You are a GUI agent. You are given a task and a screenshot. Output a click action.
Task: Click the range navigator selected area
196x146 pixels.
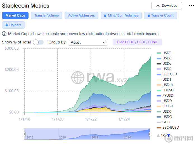coord(87,134)
